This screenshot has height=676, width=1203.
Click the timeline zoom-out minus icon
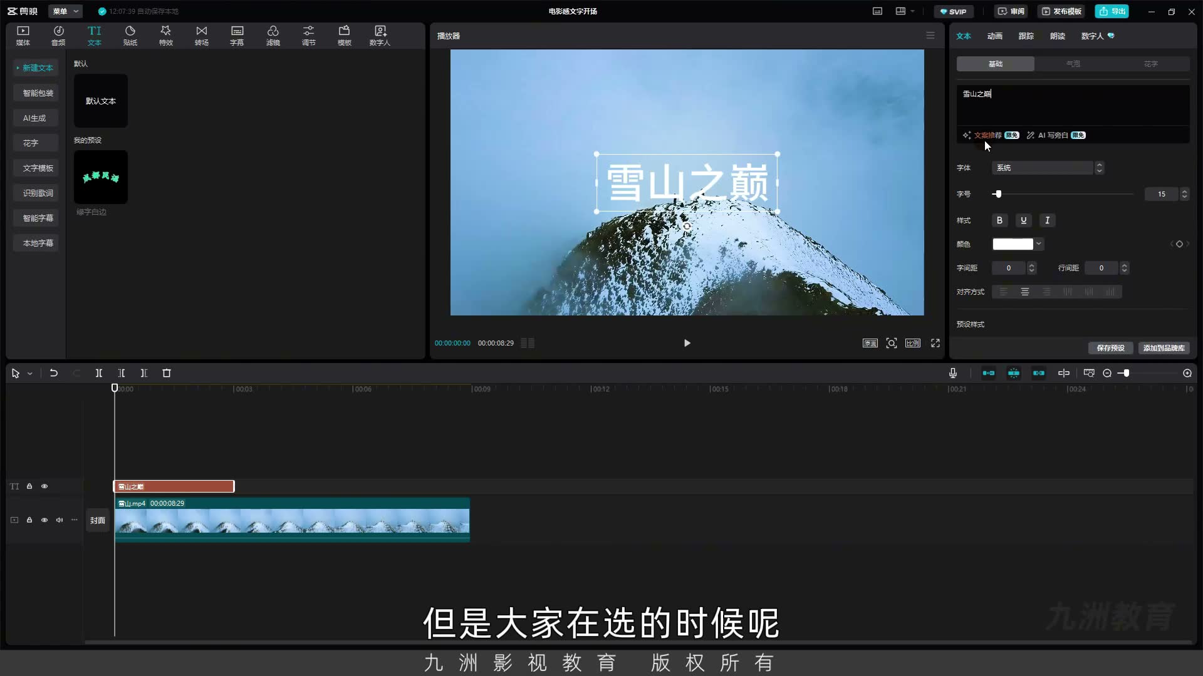click(1107, 373)
